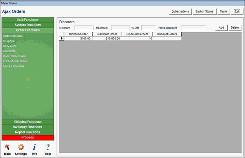
Task: Expand the Inventory Functions section
Action: [27, 127]
